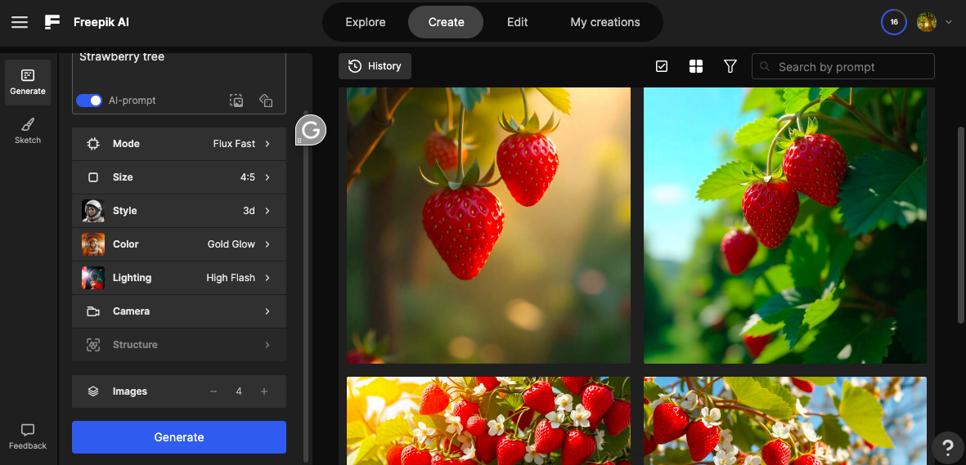
Task: Switch to the My creations tab
Action: [x=605, y=22]
